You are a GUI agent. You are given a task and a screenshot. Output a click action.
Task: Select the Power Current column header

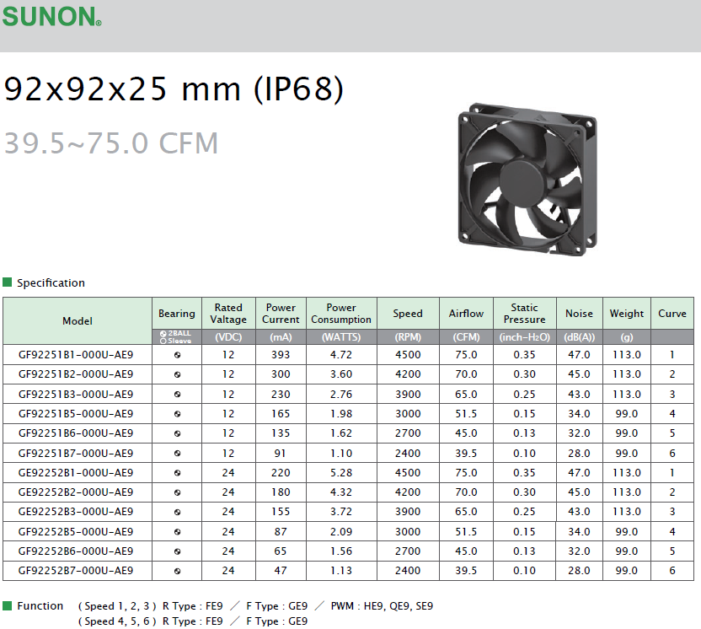coord(281,313)
